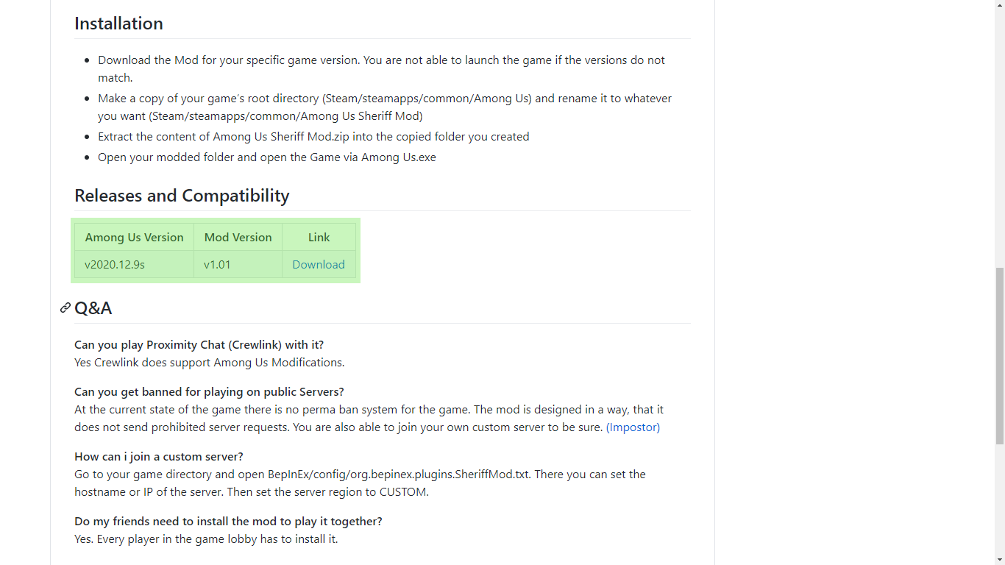Image resolution: width=1005 pixels, height=565 pixels.
Task: Click the Installation heading
Action: (118, 24)
